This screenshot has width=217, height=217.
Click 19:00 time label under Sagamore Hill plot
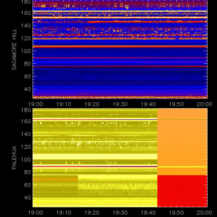36,104
